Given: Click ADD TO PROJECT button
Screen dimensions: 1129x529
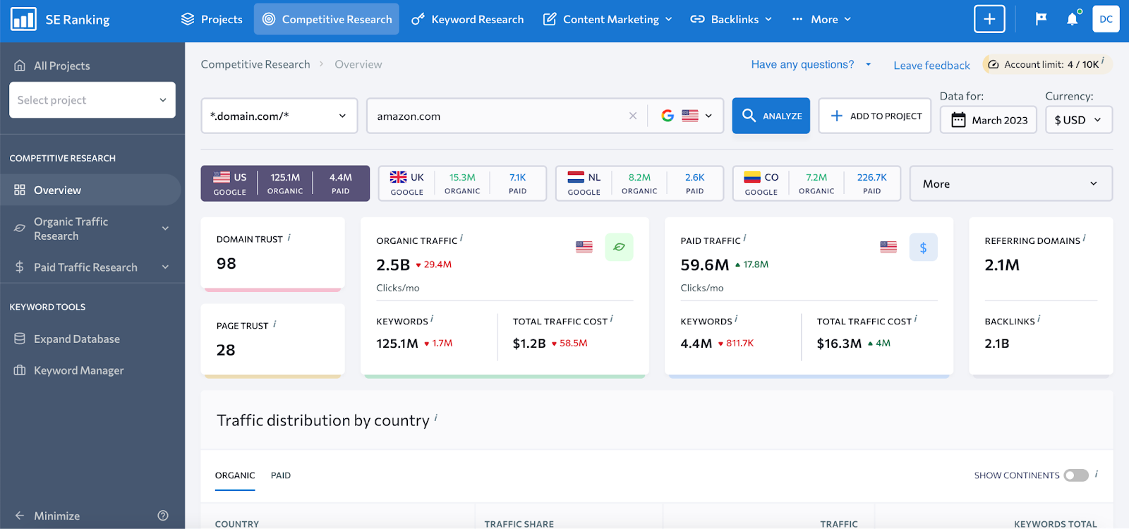Looking at the screenshot, I should click(x=875, y=116).
